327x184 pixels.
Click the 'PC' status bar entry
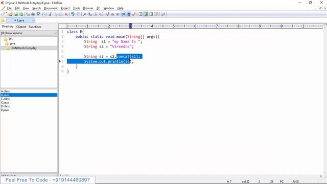[x=282, y=181]
